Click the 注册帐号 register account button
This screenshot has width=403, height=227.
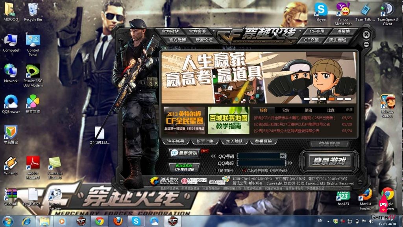click(176, 142)
